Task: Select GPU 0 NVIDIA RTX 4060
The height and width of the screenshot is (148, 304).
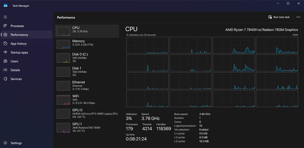Action: (87, 113)
